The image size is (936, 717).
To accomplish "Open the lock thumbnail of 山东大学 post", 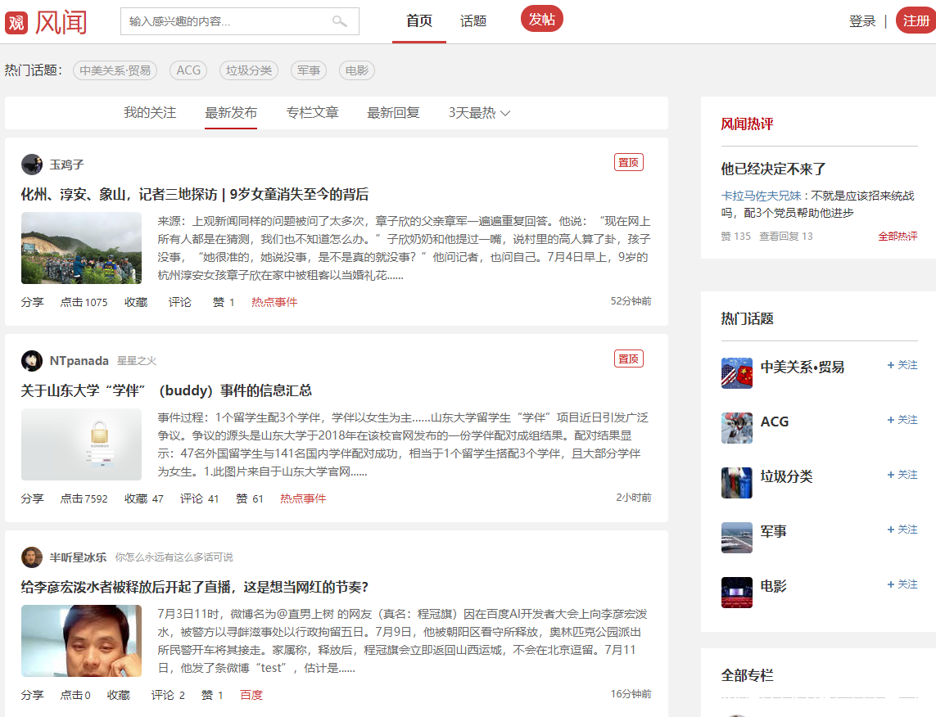I will coord(81,444).
